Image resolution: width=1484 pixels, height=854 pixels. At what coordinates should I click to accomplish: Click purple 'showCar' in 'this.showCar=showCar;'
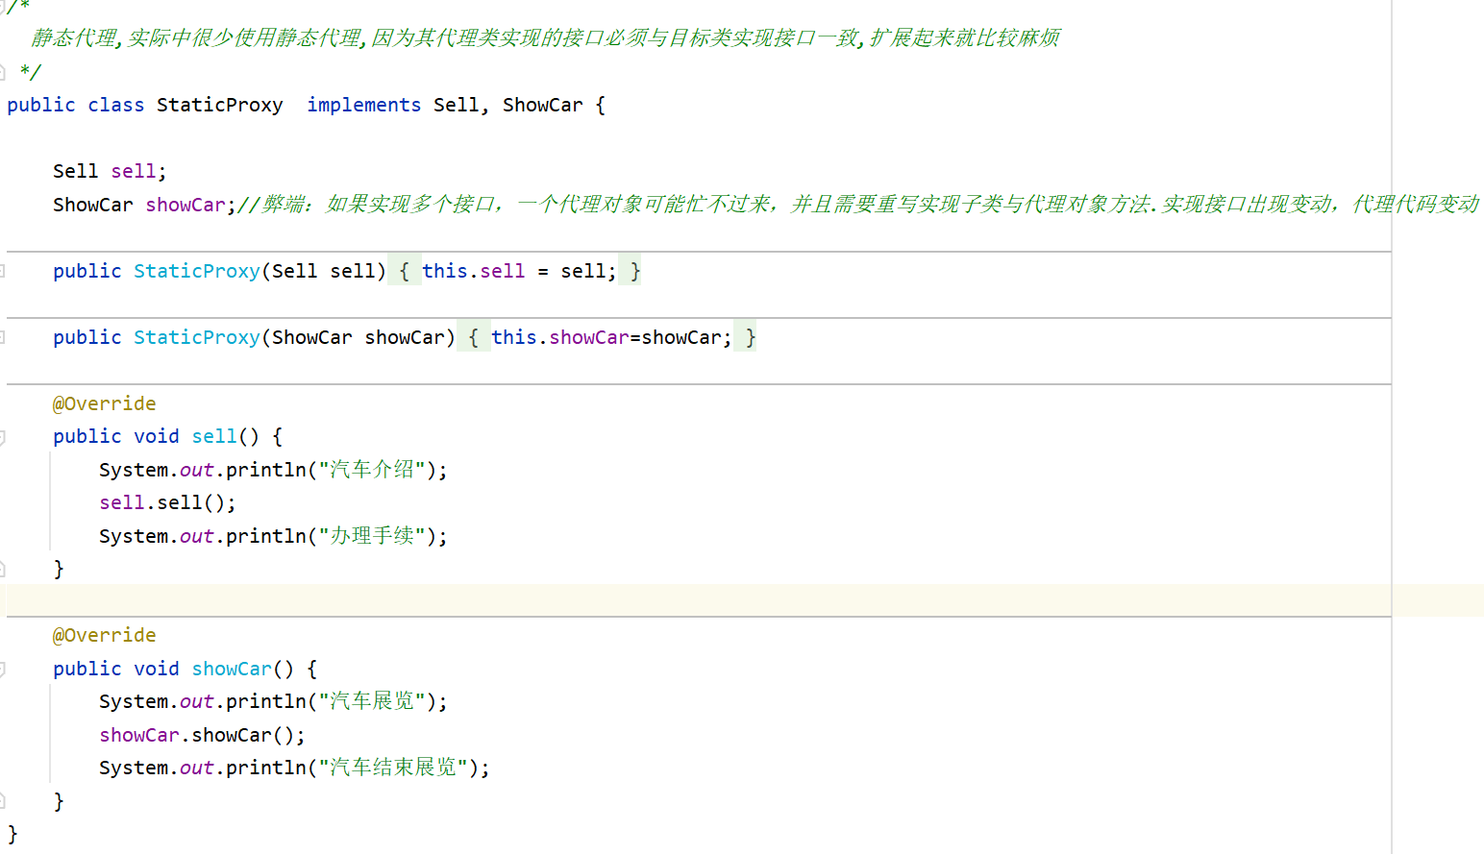(589, 338)
